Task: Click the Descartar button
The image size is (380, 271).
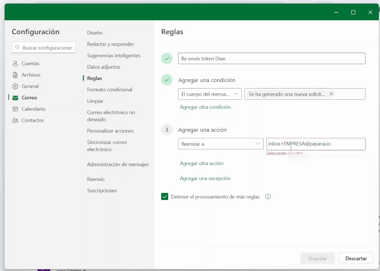Action: click(356, 258)
